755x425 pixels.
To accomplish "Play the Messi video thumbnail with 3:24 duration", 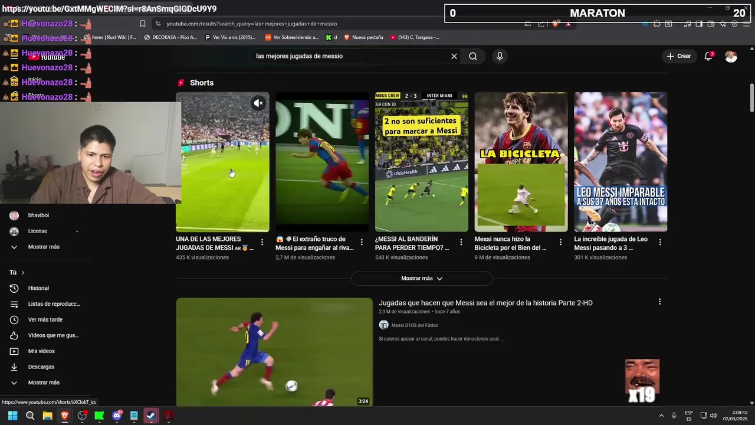I will point(274,352).
